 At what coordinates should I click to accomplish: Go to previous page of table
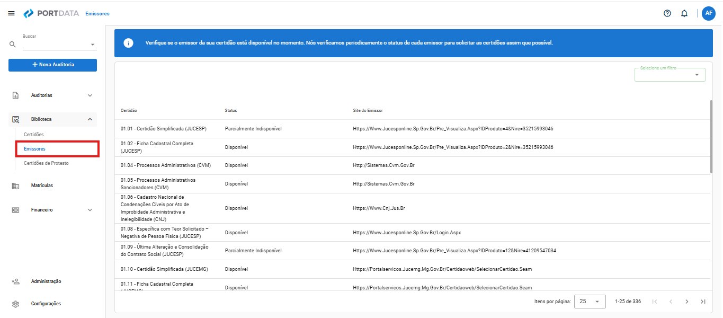coord(671,302)
